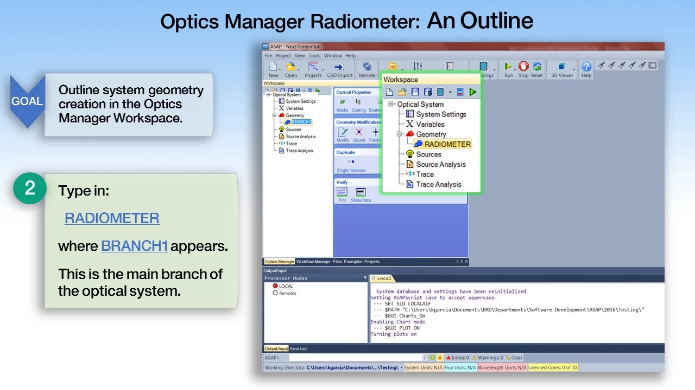Open the Media optical properties tool

(342, 102)
